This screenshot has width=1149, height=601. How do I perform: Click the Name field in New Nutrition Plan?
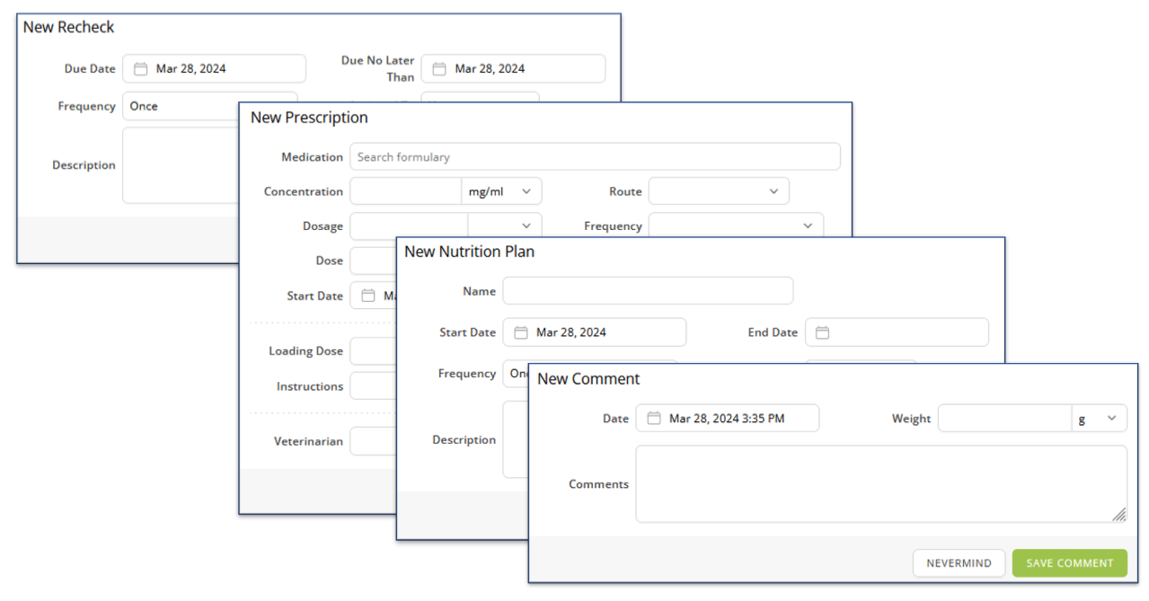click(648, 291)
